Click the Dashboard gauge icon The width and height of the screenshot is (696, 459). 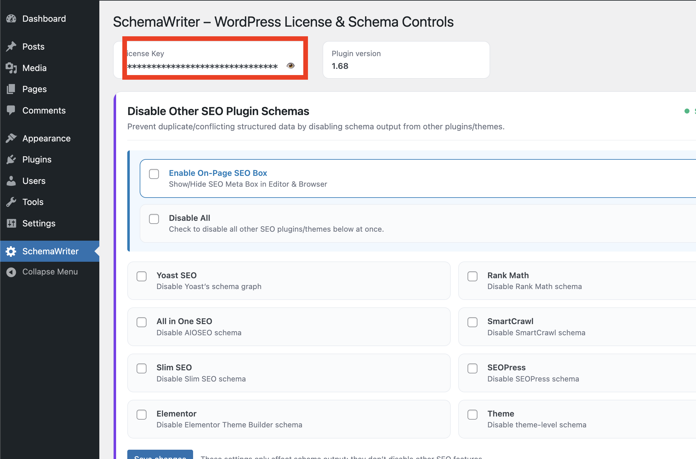(x=11, y=19)
